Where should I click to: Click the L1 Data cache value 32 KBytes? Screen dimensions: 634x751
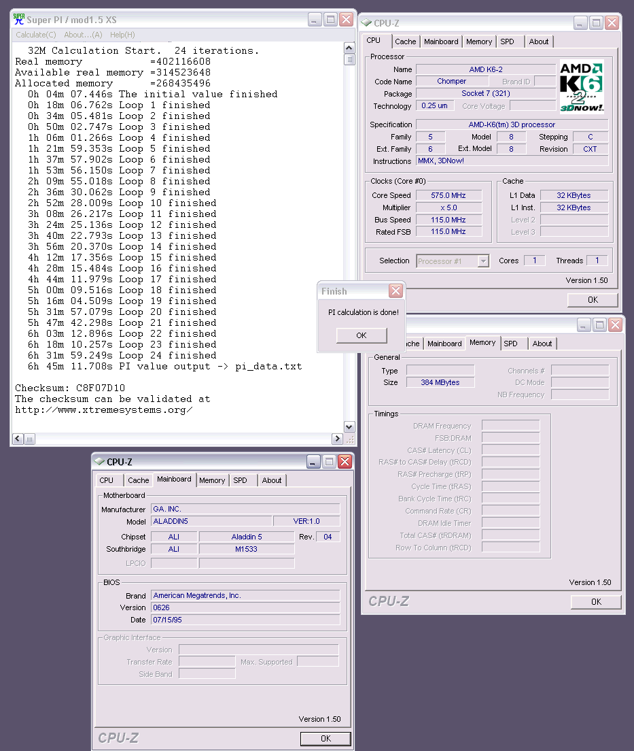coord(574,195)
